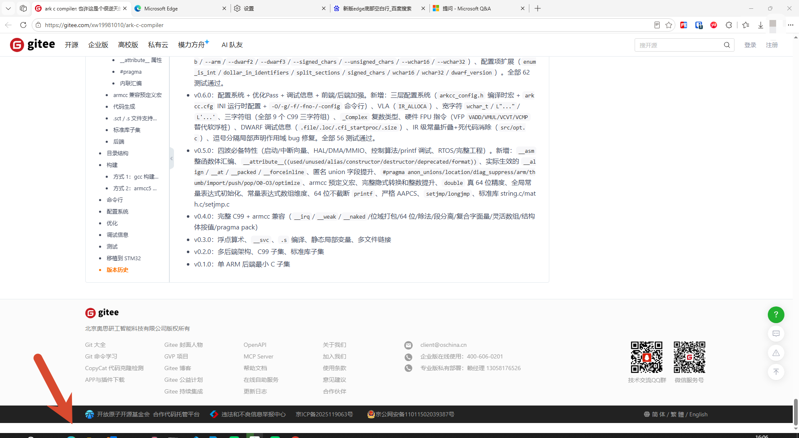799x438 pixels.
Task: Switch language to English in footer
Action: pyautogui.click(x=698, y=414)
